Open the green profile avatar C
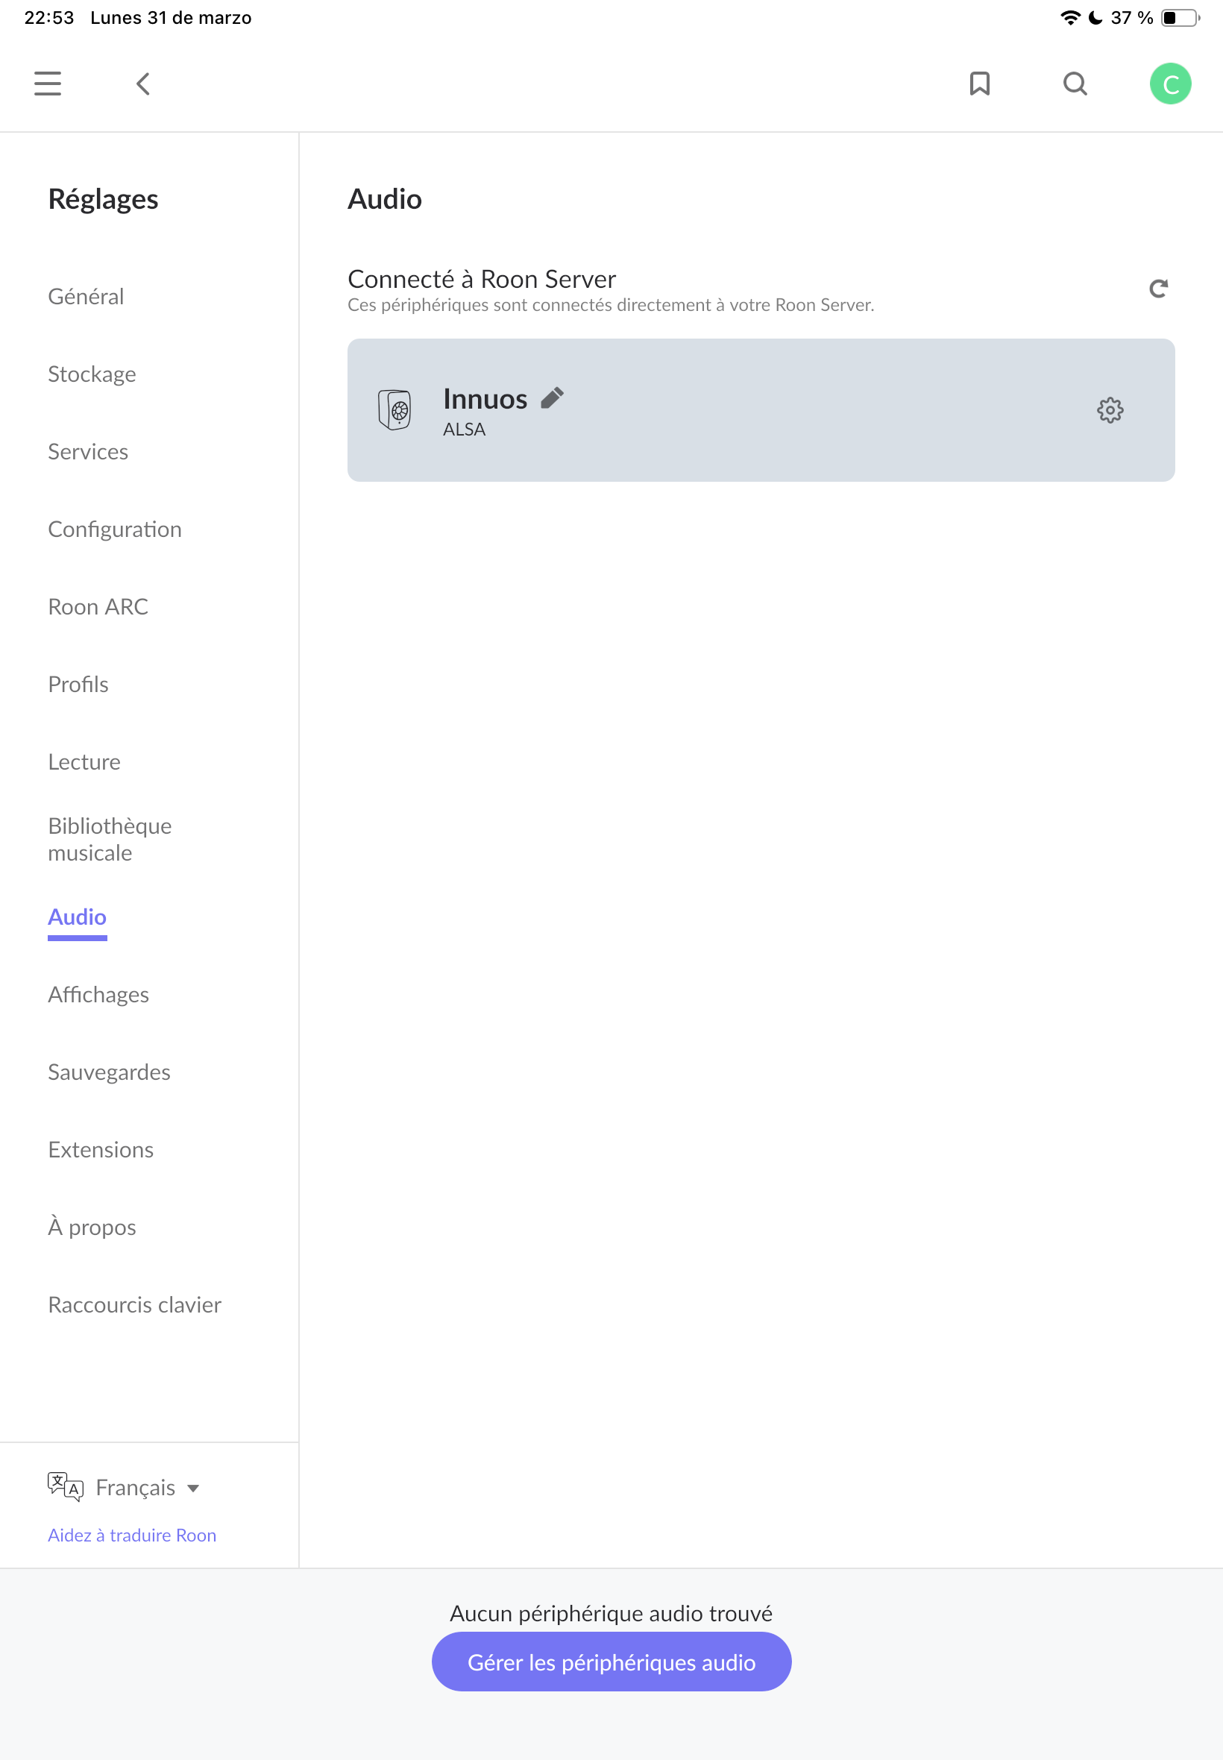 pos(1170,84)
